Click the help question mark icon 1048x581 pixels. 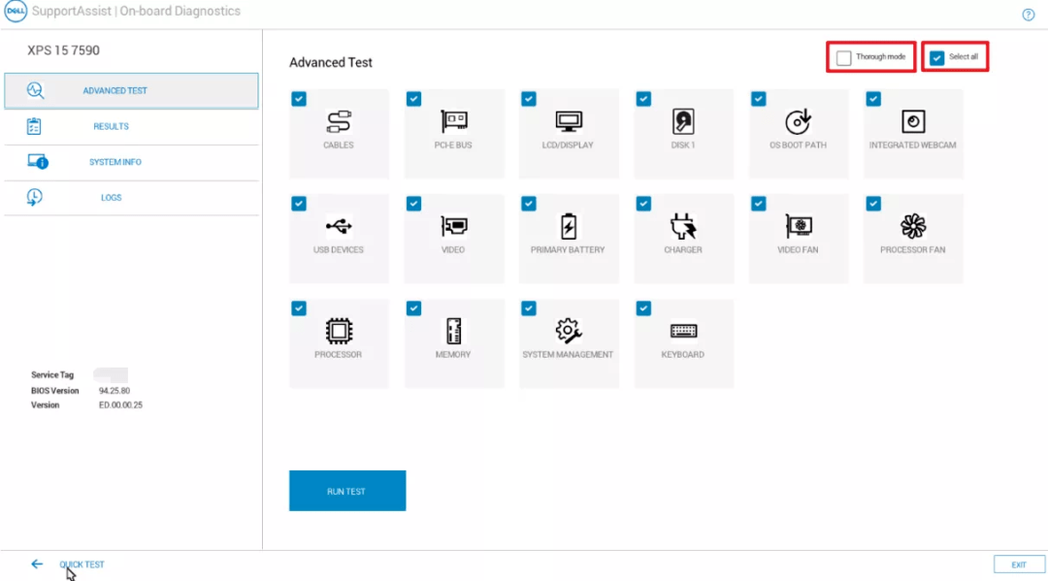(x=1029, y=16)
